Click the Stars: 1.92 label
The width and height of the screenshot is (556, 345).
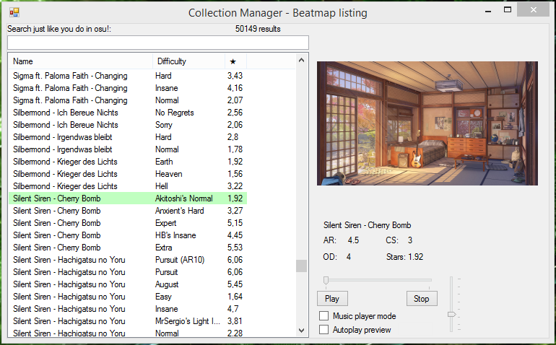(x=404, y=257)
